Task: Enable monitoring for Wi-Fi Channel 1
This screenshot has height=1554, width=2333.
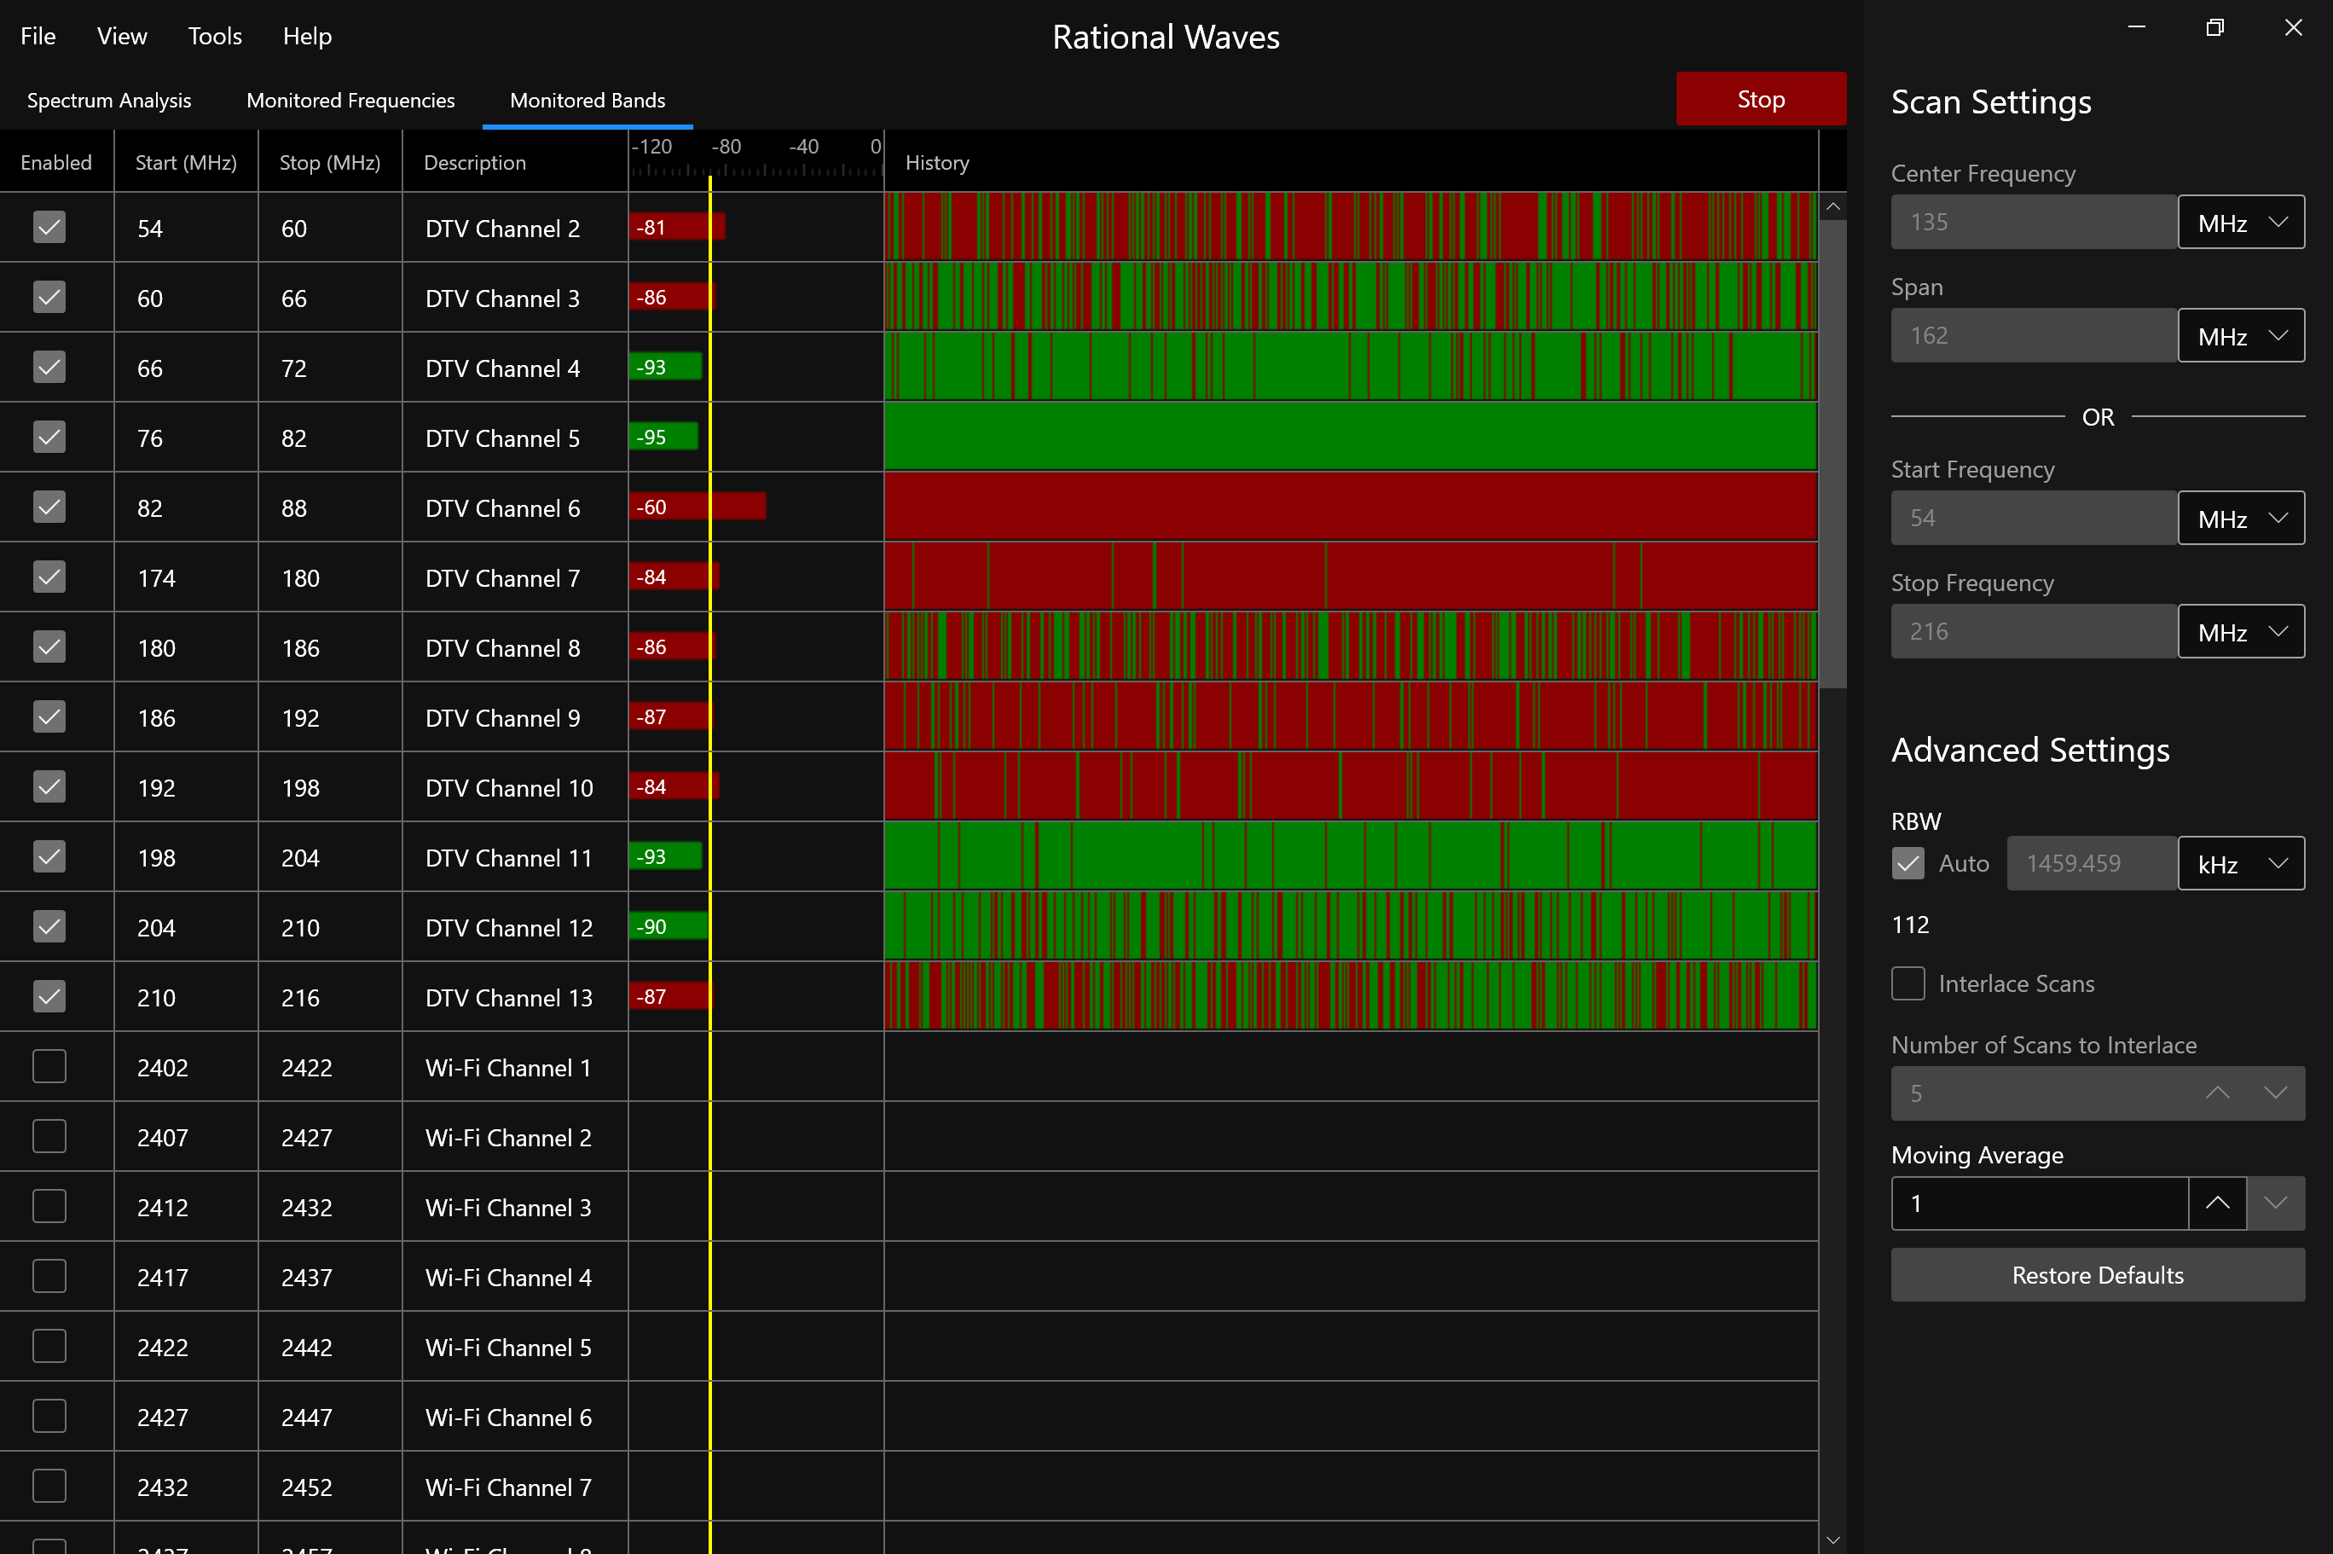Action: coord(49,1066)
